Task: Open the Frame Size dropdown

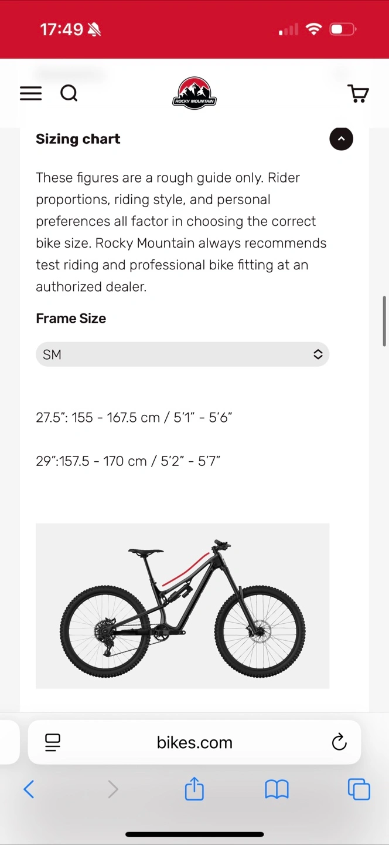Action: pos(182,354)
